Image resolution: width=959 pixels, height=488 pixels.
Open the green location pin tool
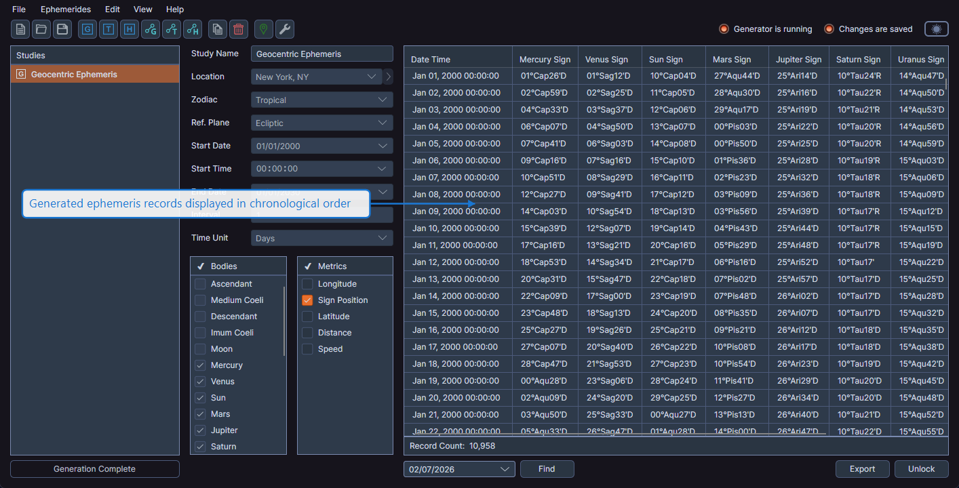pos(263,29)
